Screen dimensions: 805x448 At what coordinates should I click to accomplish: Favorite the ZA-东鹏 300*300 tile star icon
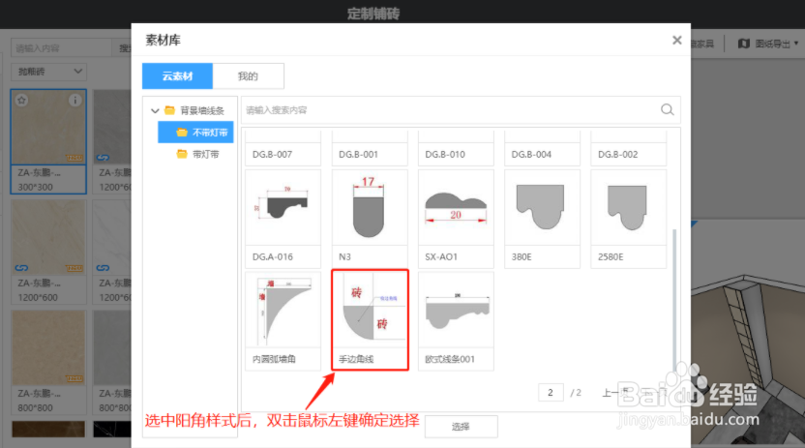[x=21, y=100]
